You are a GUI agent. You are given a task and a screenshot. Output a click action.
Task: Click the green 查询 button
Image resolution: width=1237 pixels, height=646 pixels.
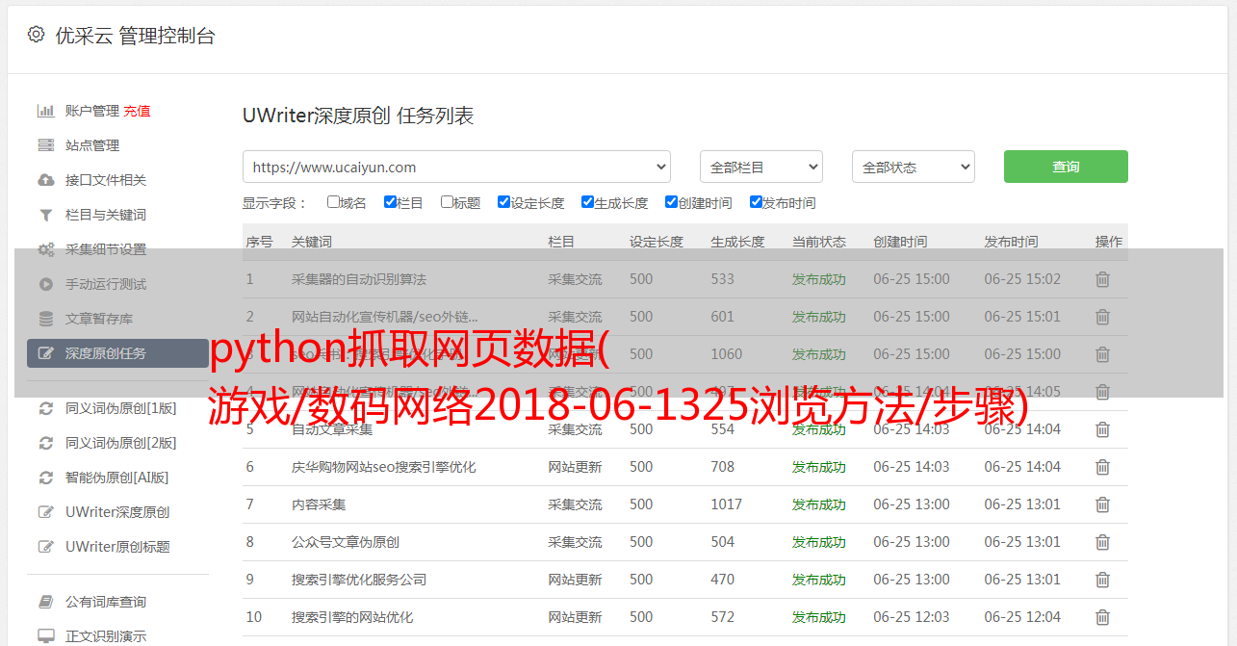click(x=1066, y=167)
